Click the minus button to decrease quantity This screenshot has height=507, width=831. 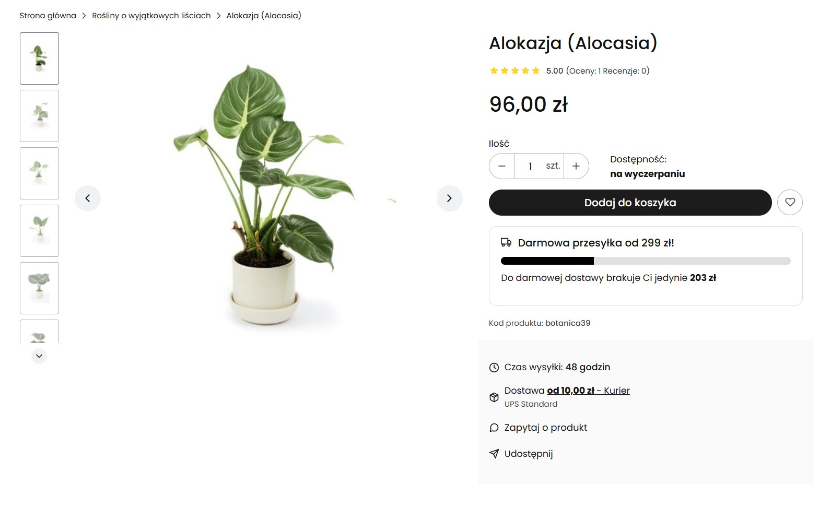(x=501, y=166)
